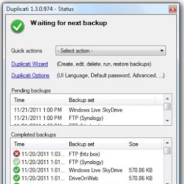Click completed backups scroll up arrow
Screen dimensions: 184x184
[167, 143]
